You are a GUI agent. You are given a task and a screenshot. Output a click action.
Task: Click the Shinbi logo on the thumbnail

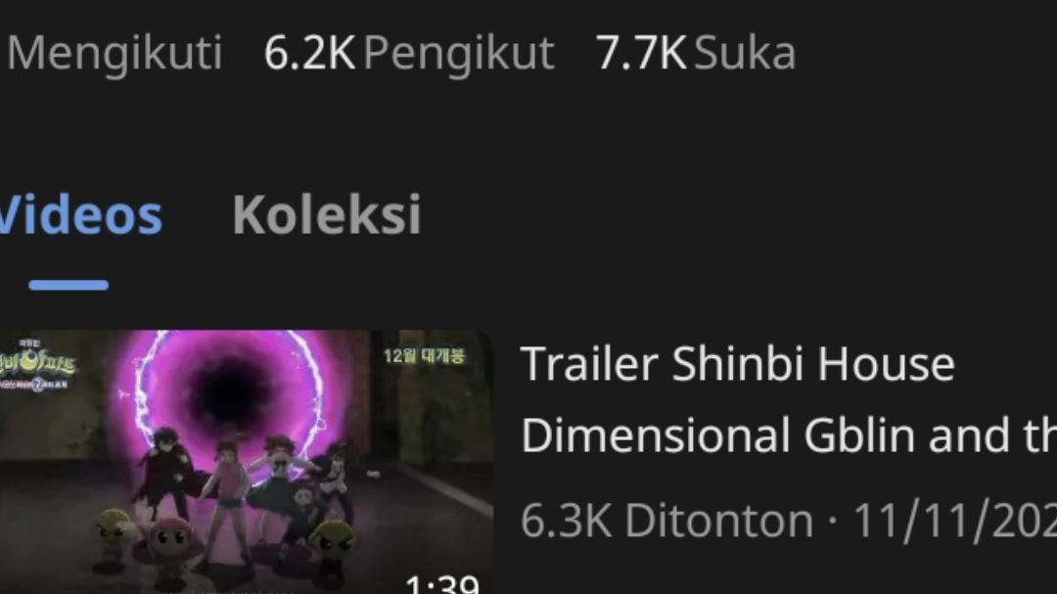(x=37, y=366)
